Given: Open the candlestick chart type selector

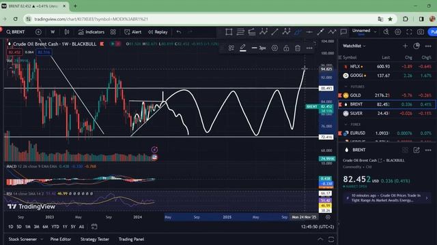Looking at the screenshot, I should click(x=67, y=32).
